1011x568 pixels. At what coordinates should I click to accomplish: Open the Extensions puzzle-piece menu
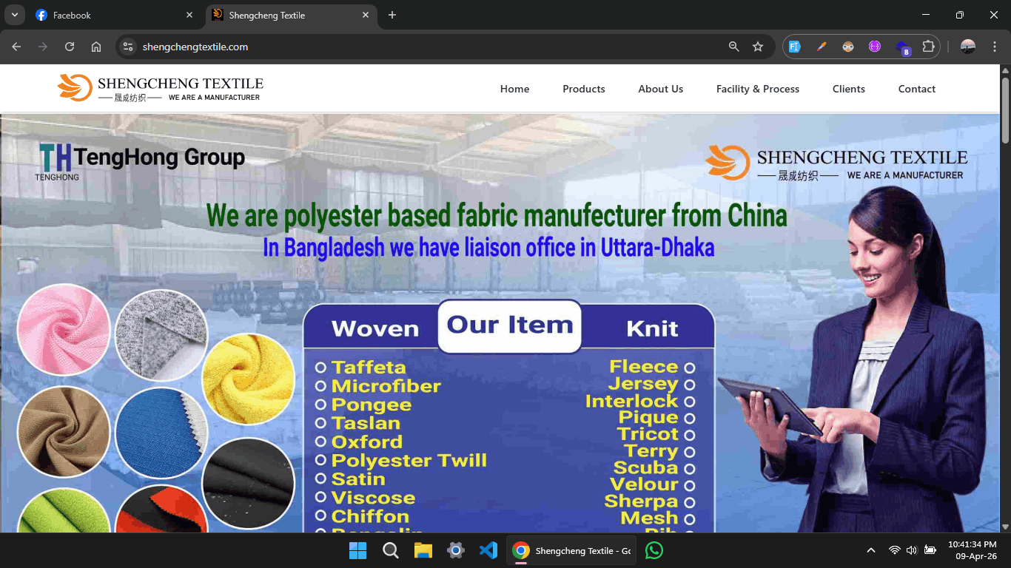pos(928,47)
